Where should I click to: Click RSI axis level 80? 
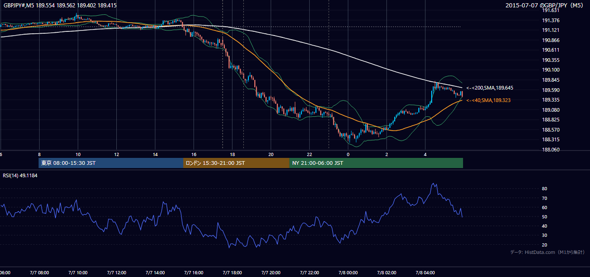tap(545, 189)
